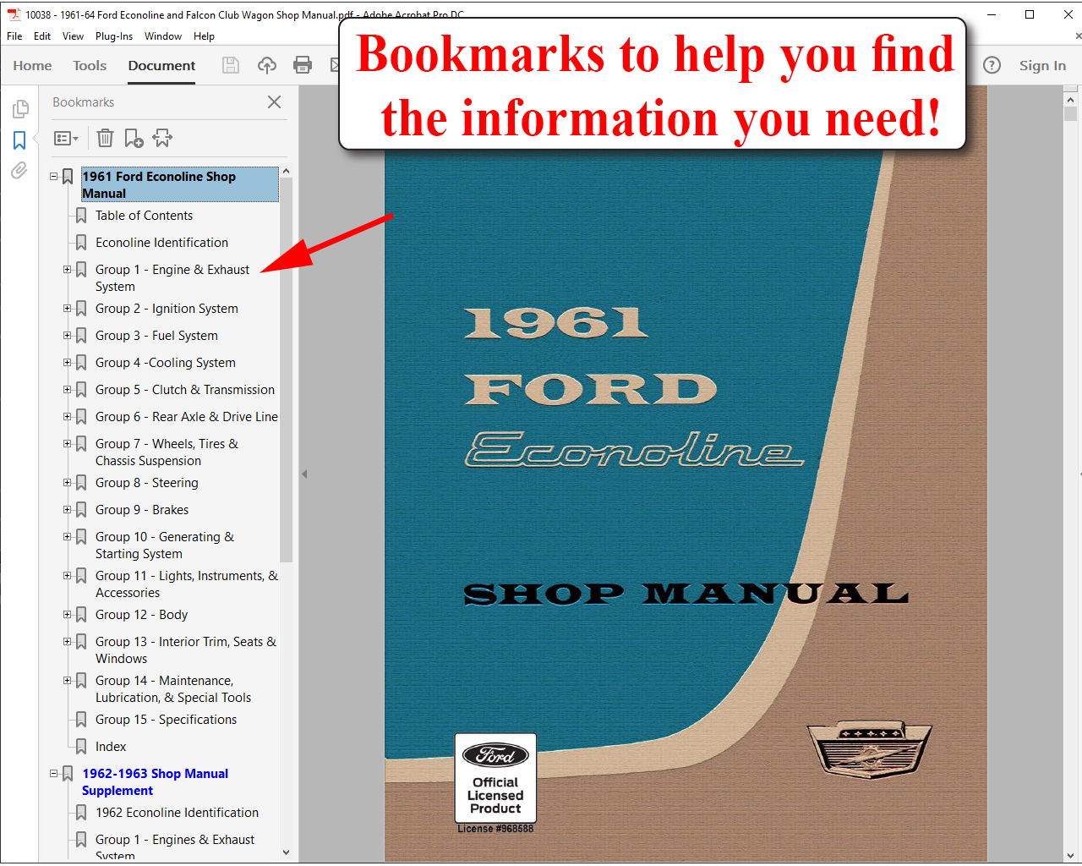Image resolution: width=1082 pixels, height=866 pixels.
Task: Open the bookmark options menu icon
Action: point(66,138)
